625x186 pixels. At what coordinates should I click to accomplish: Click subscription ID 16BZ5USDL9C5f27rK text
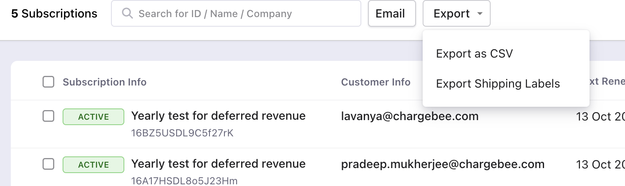(182, 133)
